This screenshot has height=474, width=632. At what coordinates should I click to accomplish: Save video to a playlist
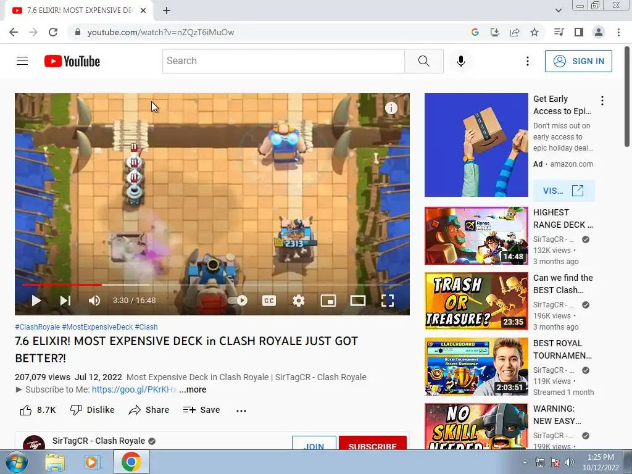pyautogui.click(x=201, y=410)
